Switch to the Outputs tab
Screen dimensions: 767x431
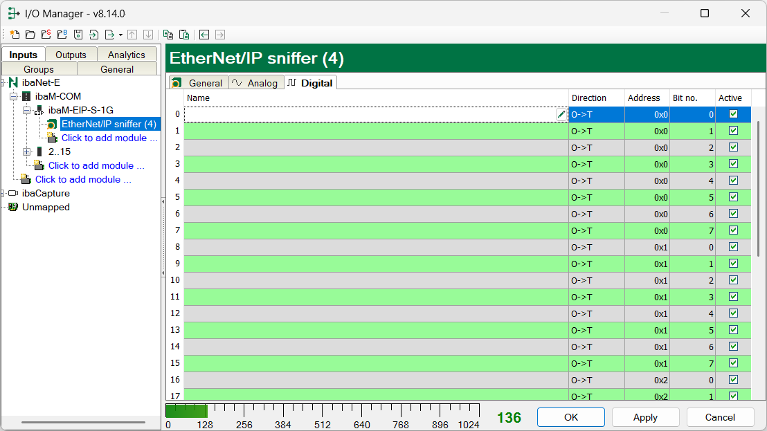pyautogui.click(x=71, y=55)
